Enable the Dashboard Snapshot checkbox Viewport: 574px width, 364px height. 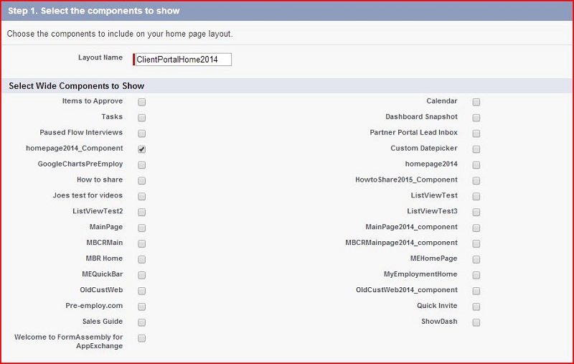pyautogui.click(x=476, y=118)
